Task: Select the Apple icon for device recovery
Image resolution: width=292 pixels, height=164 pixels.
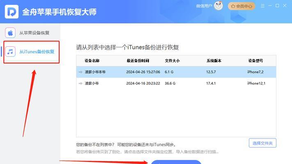Action: pos(10,33)
